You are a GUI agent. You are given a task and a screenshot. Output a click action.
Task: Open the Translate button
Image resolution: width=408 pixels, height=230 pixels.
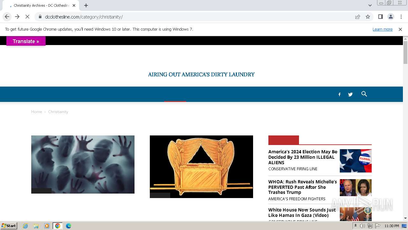click(x=26, y=41)
